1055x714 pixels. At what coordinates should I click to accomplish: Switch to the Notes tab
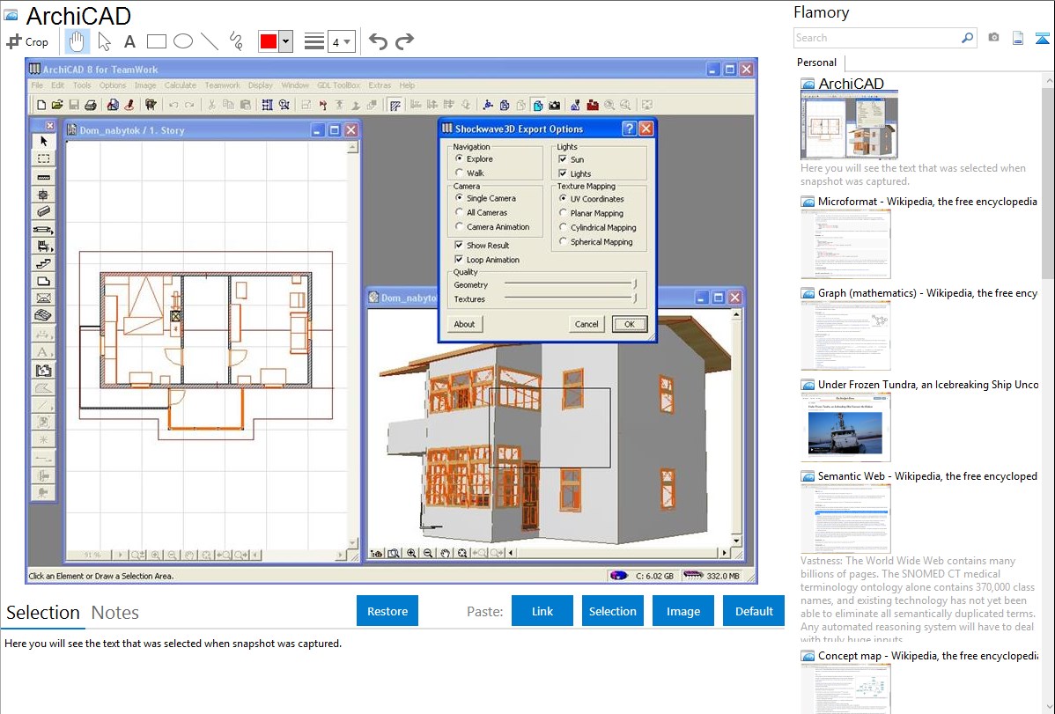(x=115, y=613)
